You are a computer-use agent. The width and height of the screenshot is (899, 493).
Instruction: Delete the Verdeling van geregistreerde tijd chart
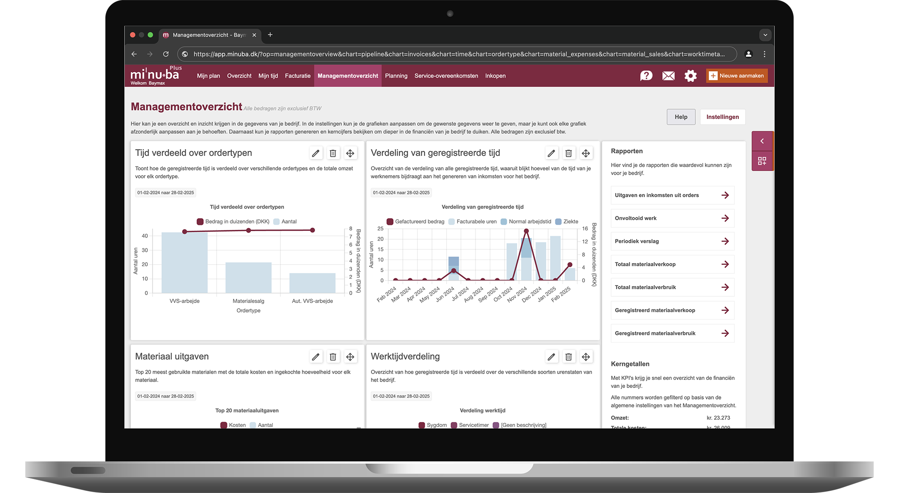(x=568, y=154)
